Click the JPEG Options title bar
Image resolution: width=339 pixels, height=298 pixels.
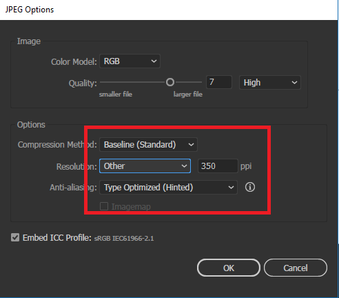169,10
